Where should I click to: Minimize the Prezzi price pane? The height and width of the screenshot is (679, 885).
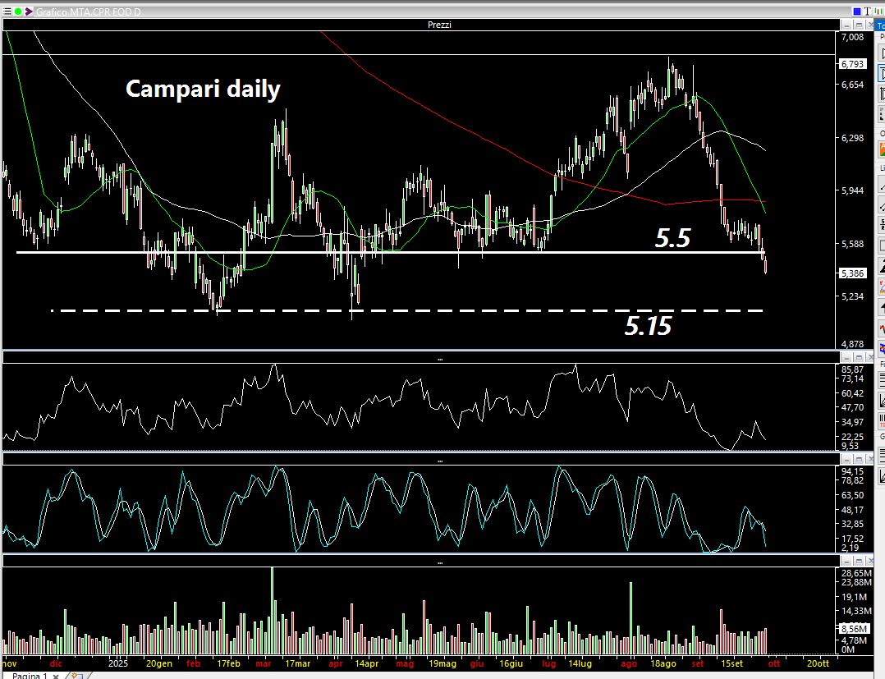846,25
